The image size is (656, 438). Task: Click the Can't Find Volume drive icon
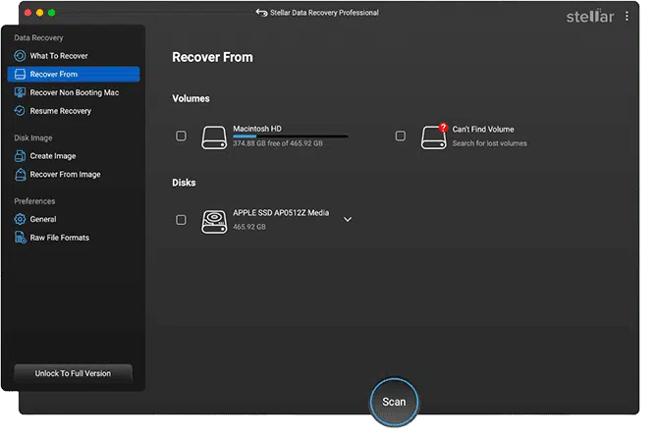tap(433, 137)
